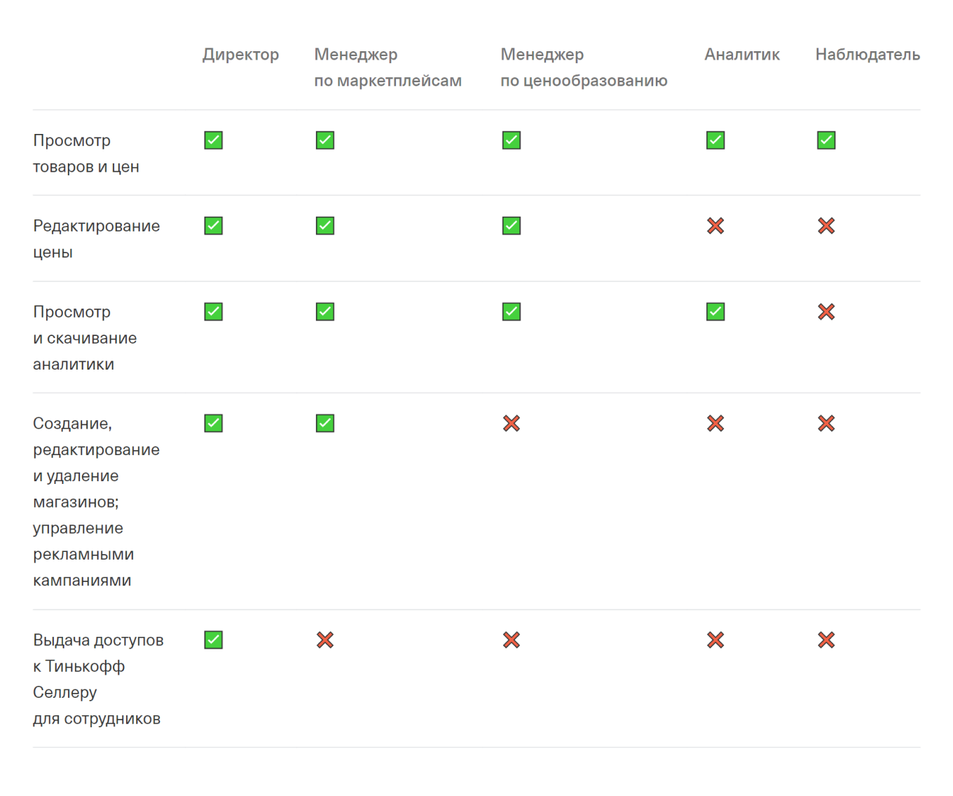
Task: Click Наблюдатель checkmark for Просмотр товаров и цен
Action: [826, 140]
